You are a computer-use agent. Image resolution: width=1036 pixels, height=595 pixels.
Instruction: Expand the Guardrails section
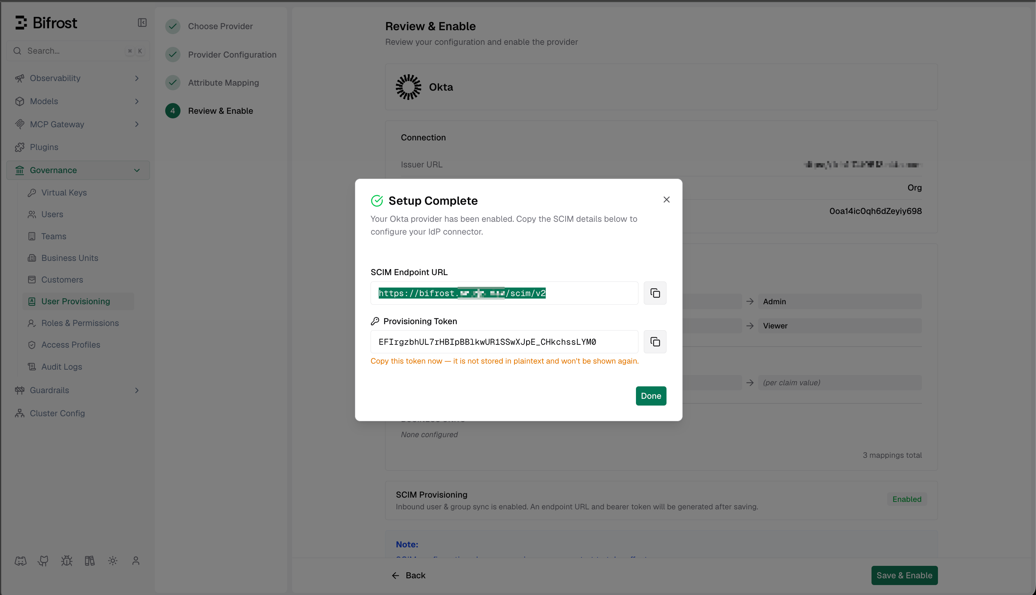pyautogui.click(x=78, y=390)
